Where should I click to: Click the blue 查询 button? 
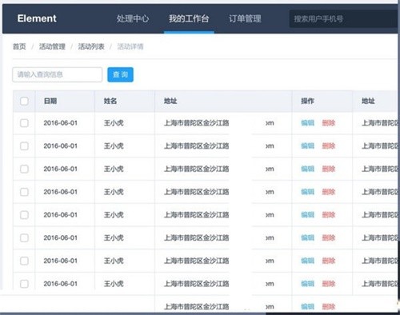click(120, 74)
